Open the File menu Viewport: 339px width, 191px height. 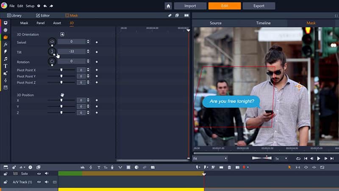[12, 6]
